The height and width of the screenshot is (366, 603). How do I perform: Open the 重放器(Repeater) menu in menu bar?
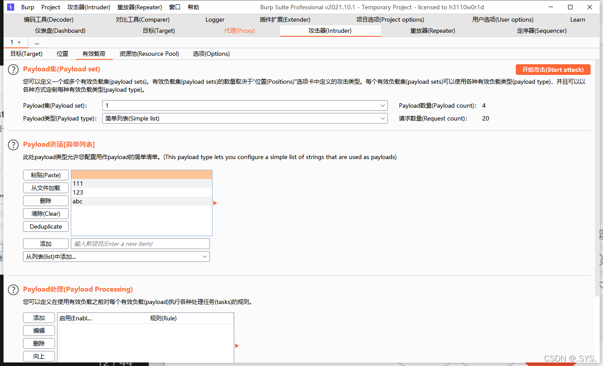click(x=140, y=7)
